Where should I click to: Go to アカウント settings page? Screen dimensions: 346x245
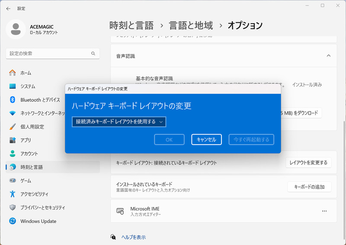(53, 154)
